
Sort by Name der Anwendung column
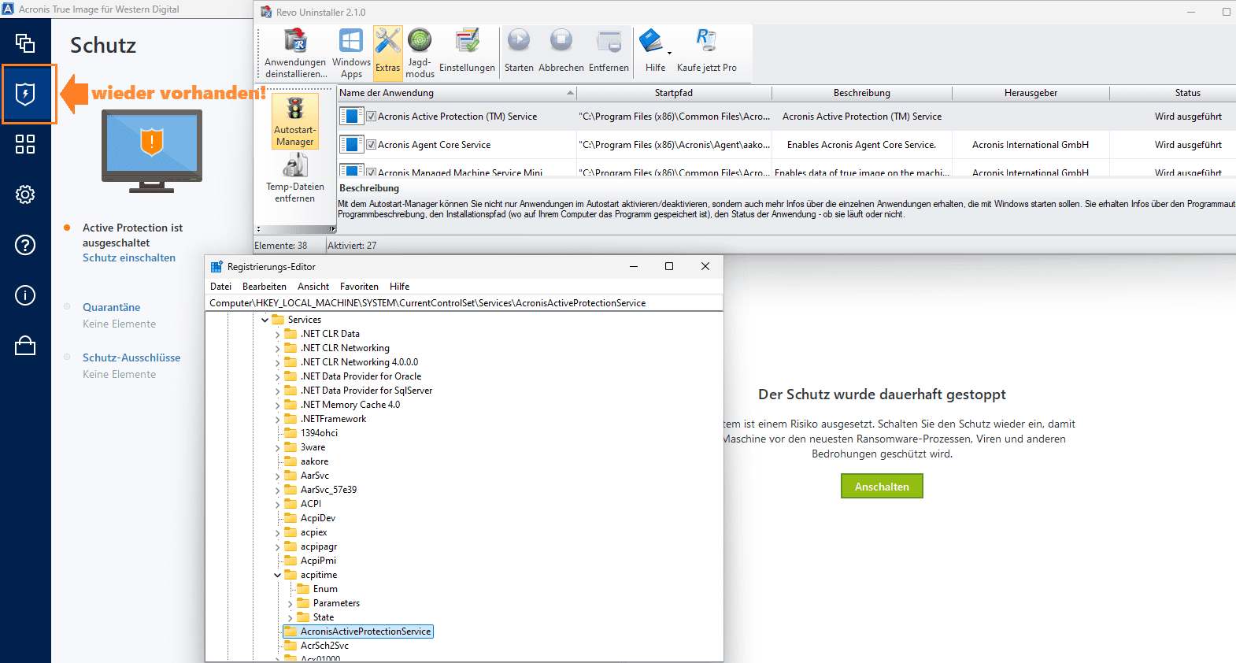457,93
